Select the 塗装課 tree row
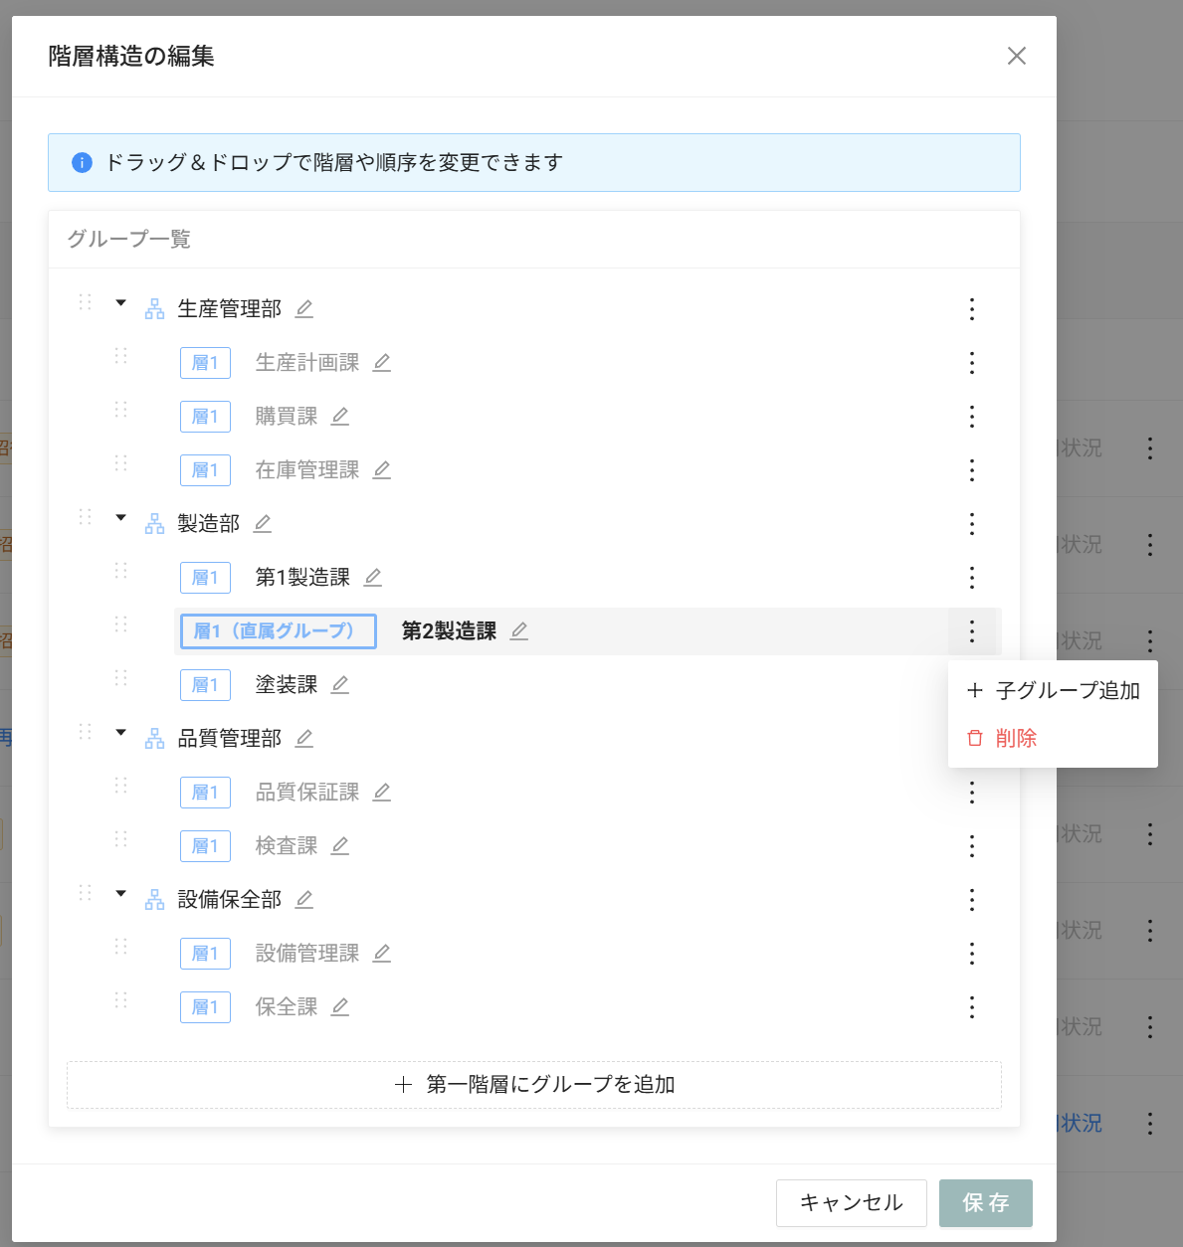The height and width of the screenshot is (1247, 1183). [287, 685]
